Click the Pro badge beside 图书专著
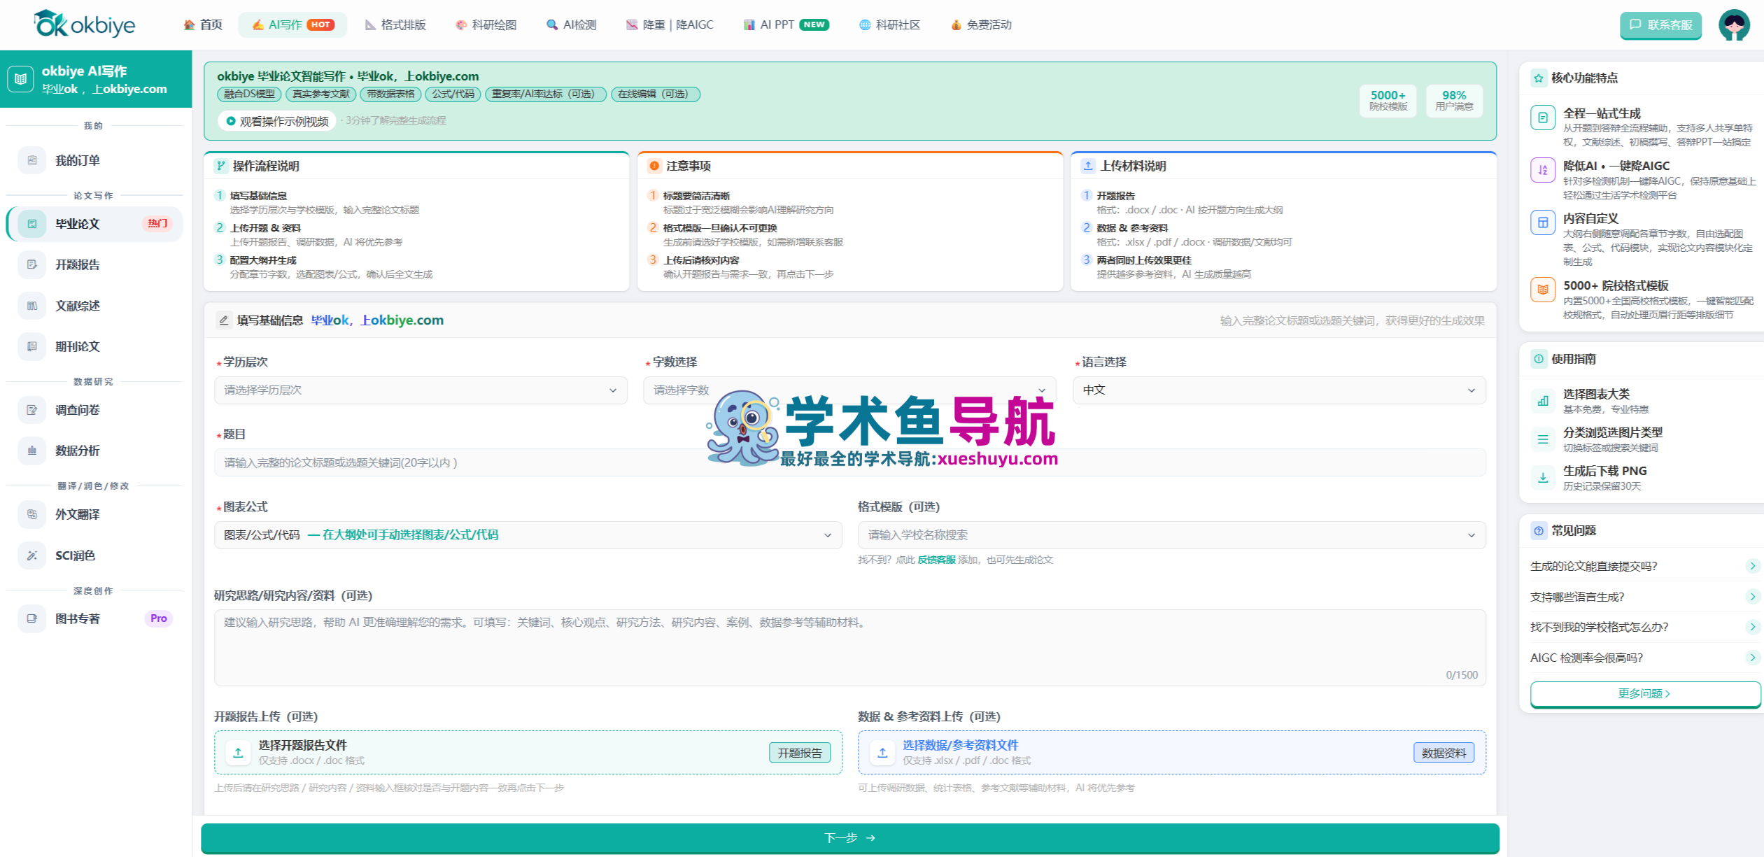 (x=159, y=618)
